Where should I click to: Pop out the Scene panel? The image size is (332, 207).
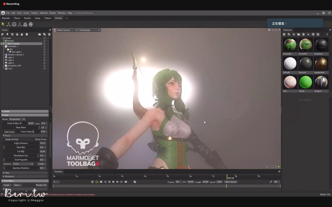point(50,30)
